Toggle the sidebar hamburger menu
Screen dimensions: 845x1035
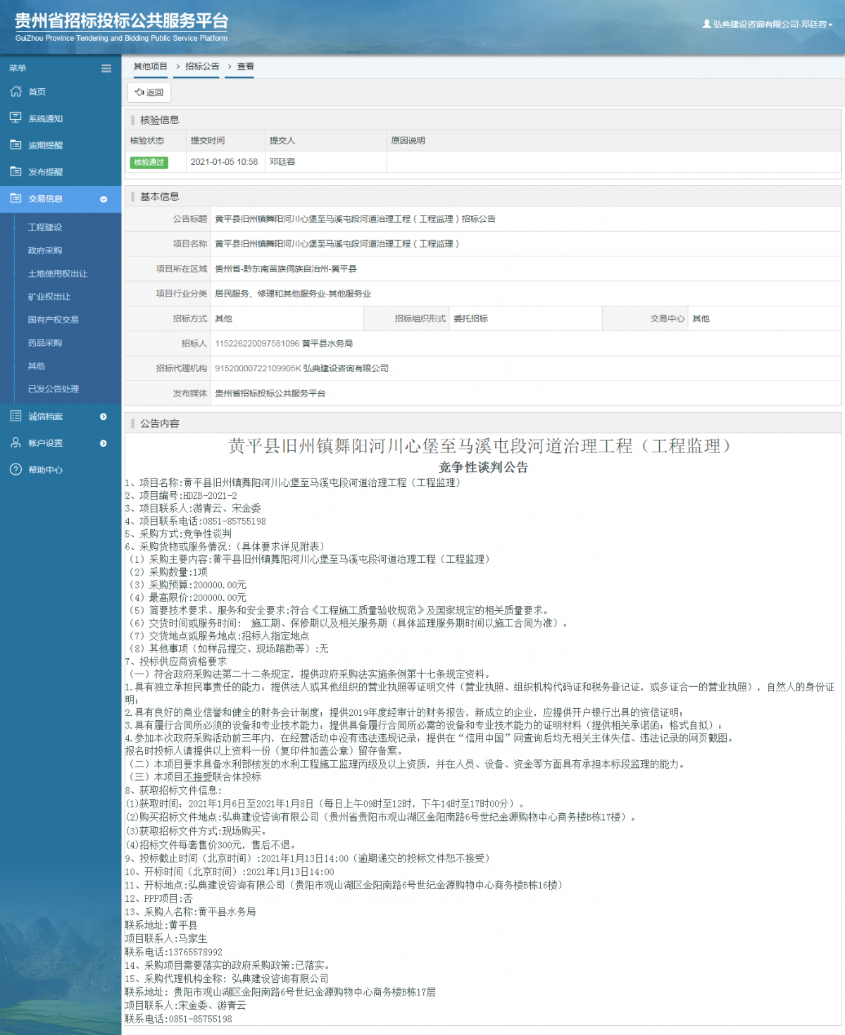[106, 68]
